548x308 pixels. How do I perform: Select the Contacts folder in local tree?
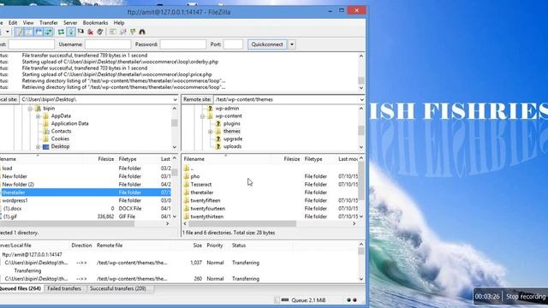(61, 131)
